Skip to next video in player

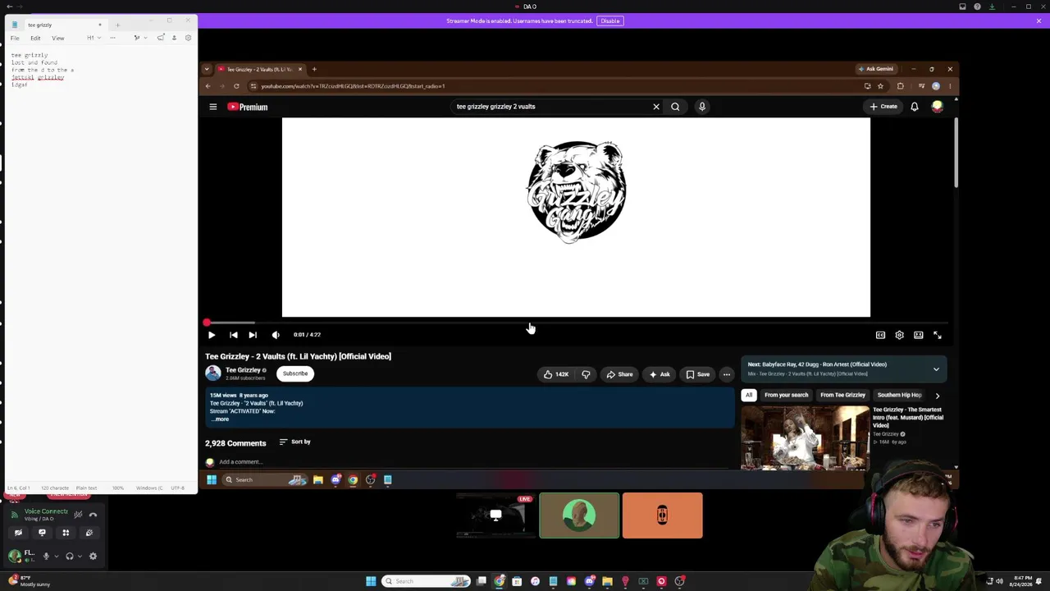click(x=253, y=335)
